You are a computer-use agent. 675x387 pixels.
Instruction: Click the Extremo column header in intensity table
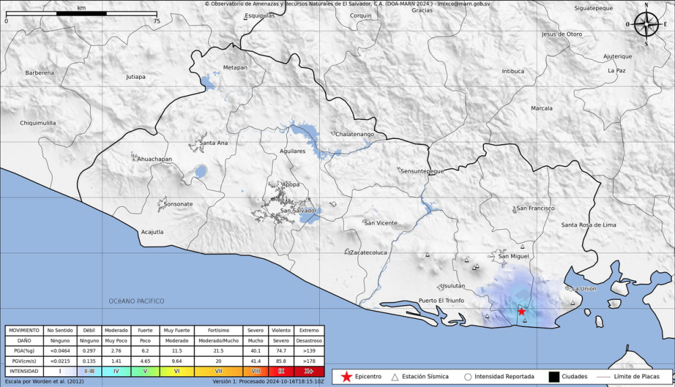308,330
